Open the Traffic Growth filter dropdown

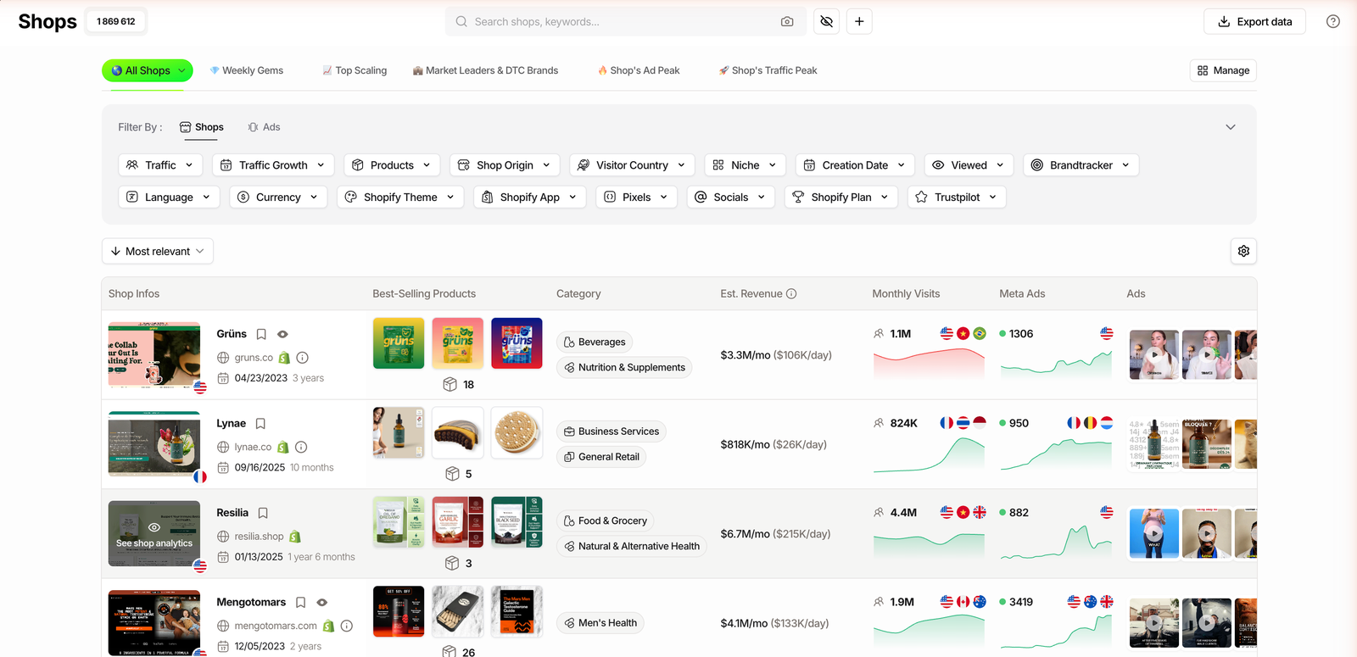273,165
